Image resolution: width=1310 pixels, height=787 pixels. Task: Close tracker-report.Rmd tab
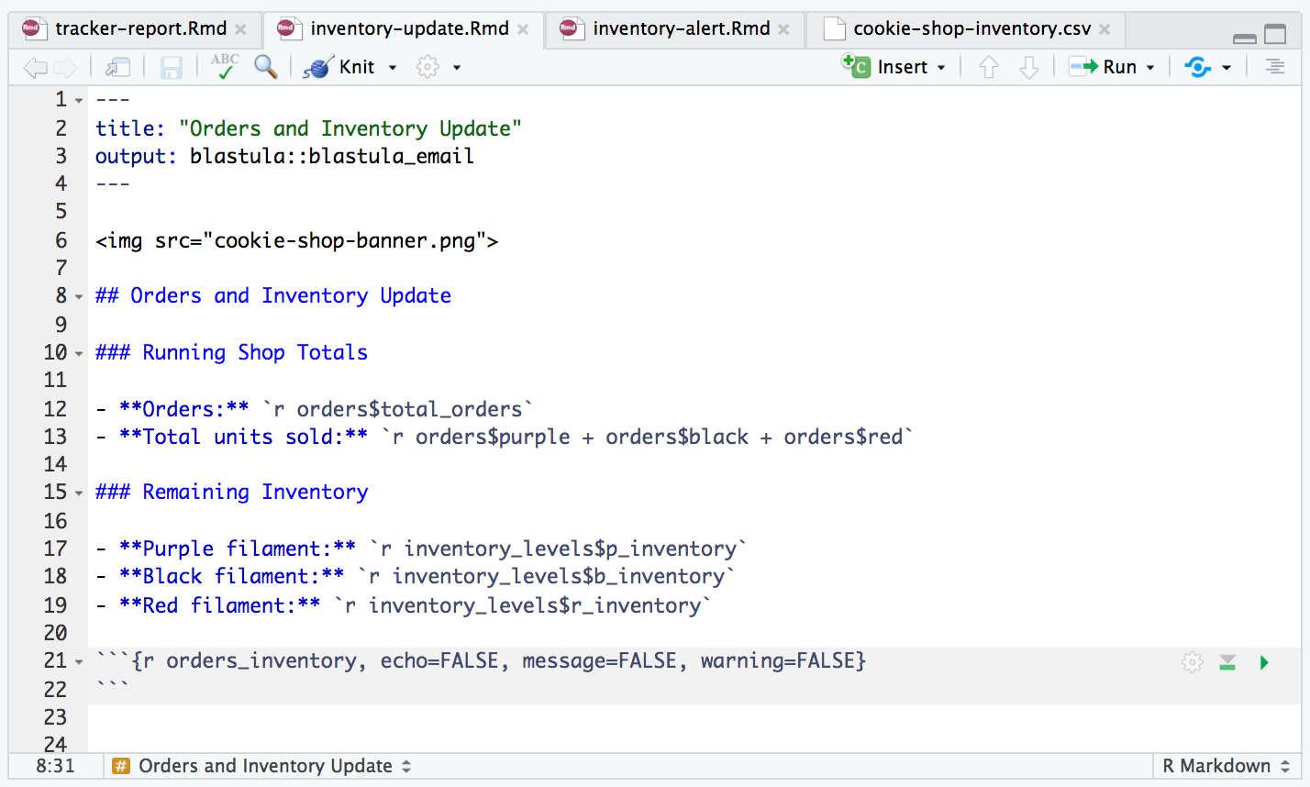(x=240, y=29)
